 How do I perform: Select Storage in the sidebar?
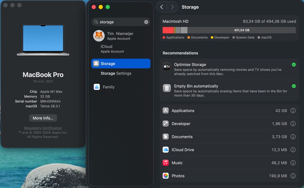click(x=121, y=64)
